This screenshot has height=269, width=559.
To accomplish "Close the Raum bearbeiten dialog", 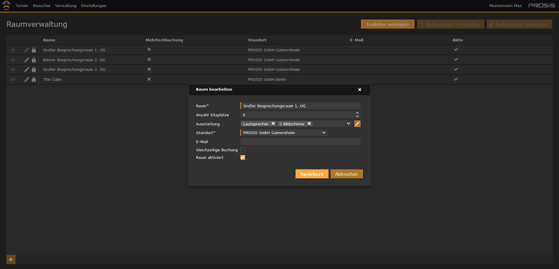I will tap(359, 90).
